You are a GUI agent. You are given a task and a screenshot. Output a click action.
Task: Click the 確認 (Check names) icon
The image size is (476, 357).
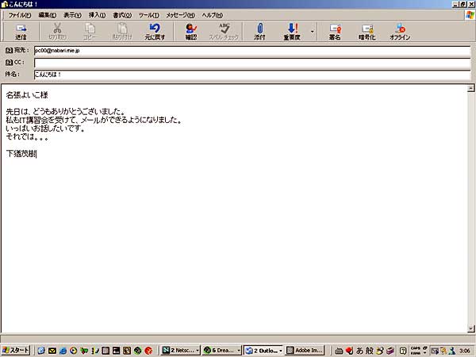click(x=190, y=32)
